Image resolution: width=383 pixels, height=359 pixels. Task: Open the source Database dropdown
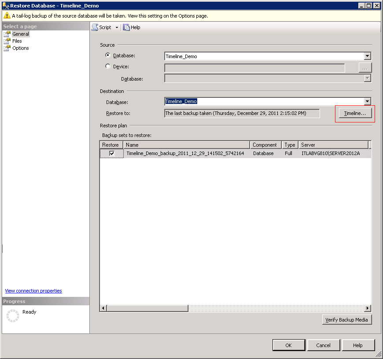point(367,56)
